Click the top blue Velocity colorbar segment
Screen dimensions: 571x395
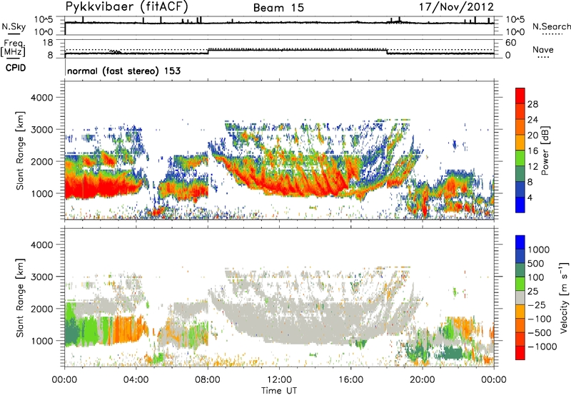[x=520, y=242]
